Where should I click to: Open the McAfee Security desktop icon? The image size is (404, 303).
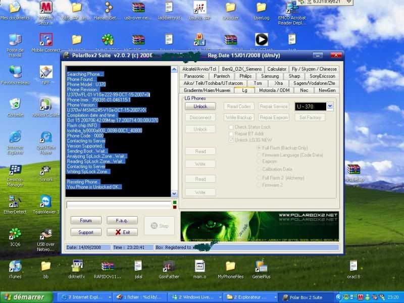click(46, 12)
